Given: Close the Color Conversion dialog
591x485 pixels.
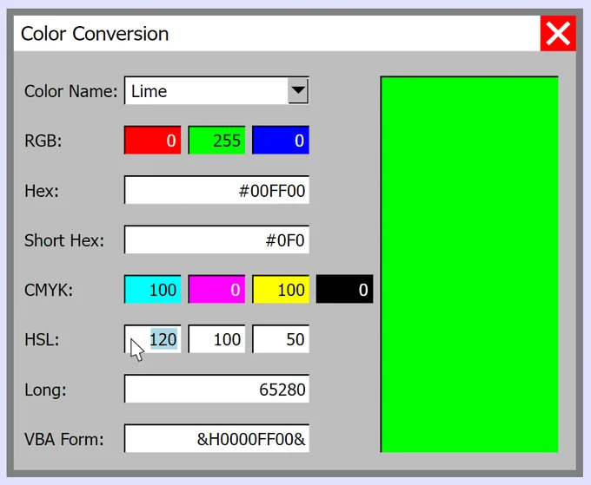Looking at the screenshot, I should (558, 33).
